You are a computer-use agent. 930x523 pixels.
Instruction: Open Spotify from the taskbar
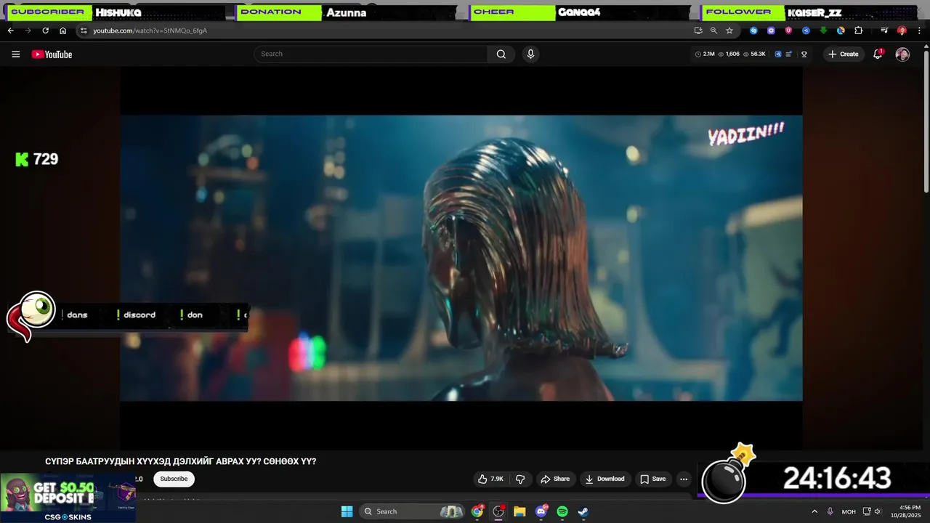coord(562,511)
